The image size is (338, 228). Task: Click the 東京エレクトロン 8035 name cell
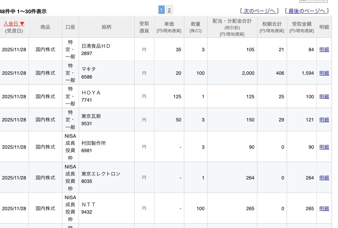(106, 178)
